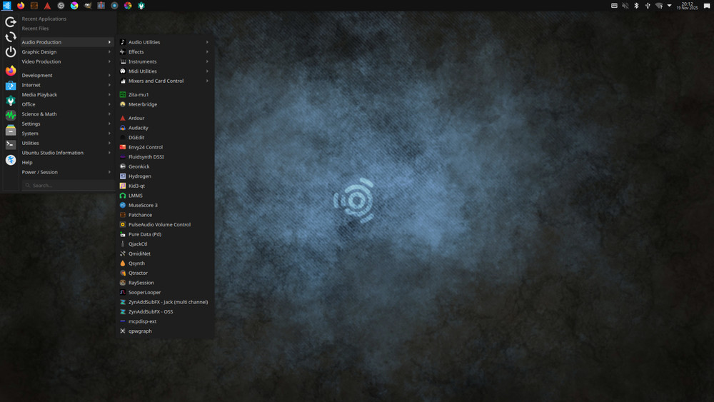This screenshot has width=714, height=402.
Task: Click the log out icon in menu sidebar
Action: click(11, 22)
